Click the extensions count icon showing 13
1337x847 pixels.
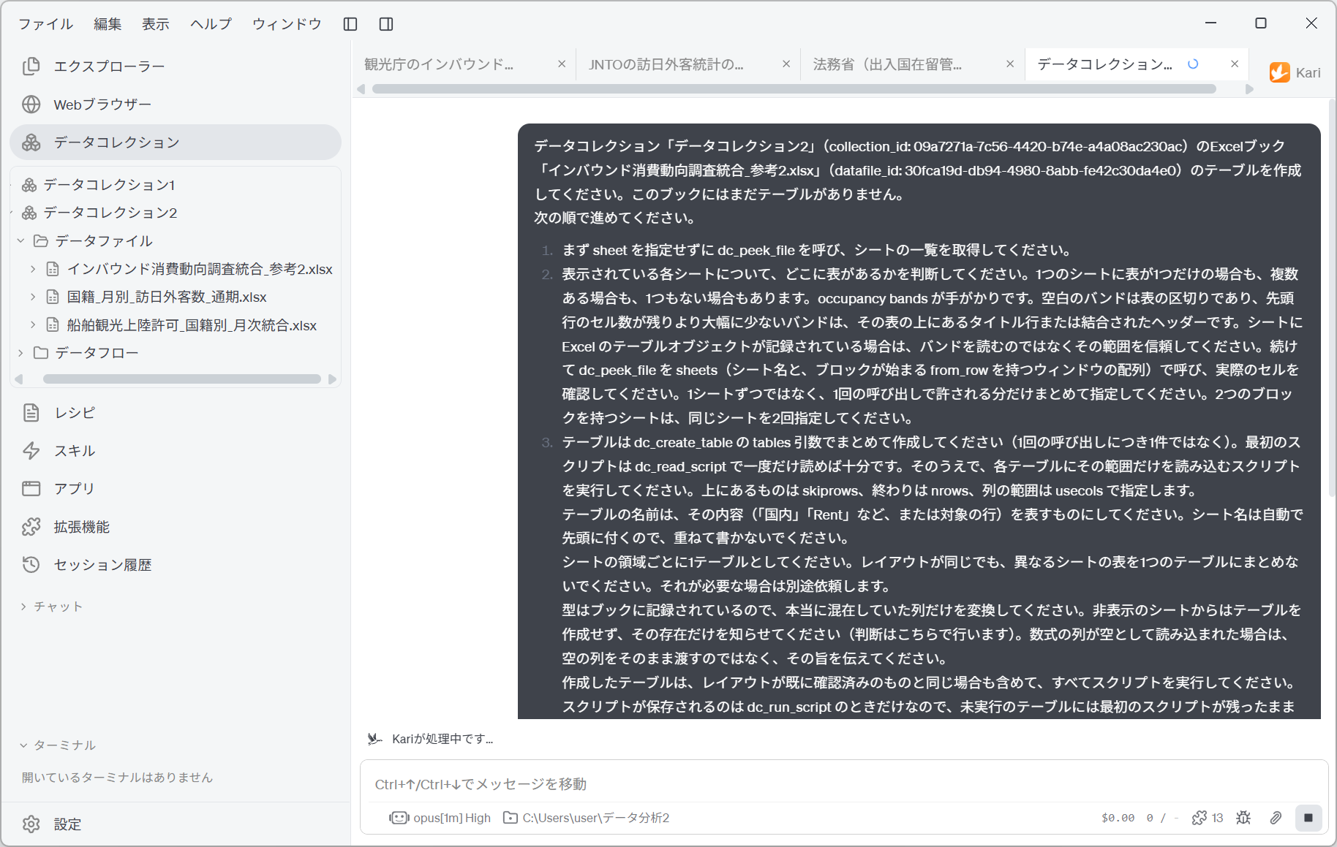click(x=1208, y=818)
